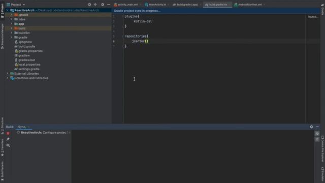
Task: Expand the app module folder
Action: tap(11, 24)
